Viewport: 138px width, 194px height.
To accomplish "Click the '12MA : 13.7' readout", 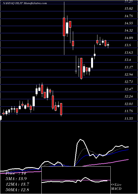I will (17, 184).
